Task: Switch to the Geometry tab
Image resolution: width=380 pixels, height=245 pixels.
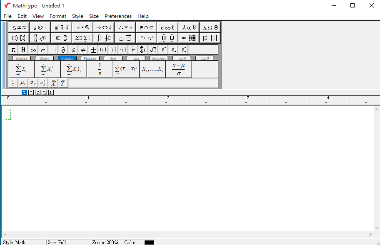Action: tap(159, 58)
